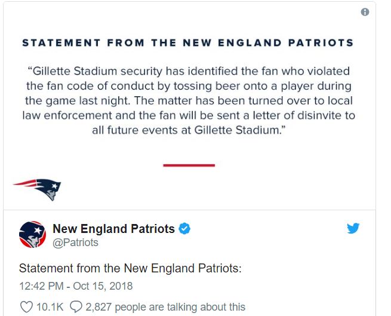
Task: Open replies via the speech bubble icon
Action: (x=76, y=307)
